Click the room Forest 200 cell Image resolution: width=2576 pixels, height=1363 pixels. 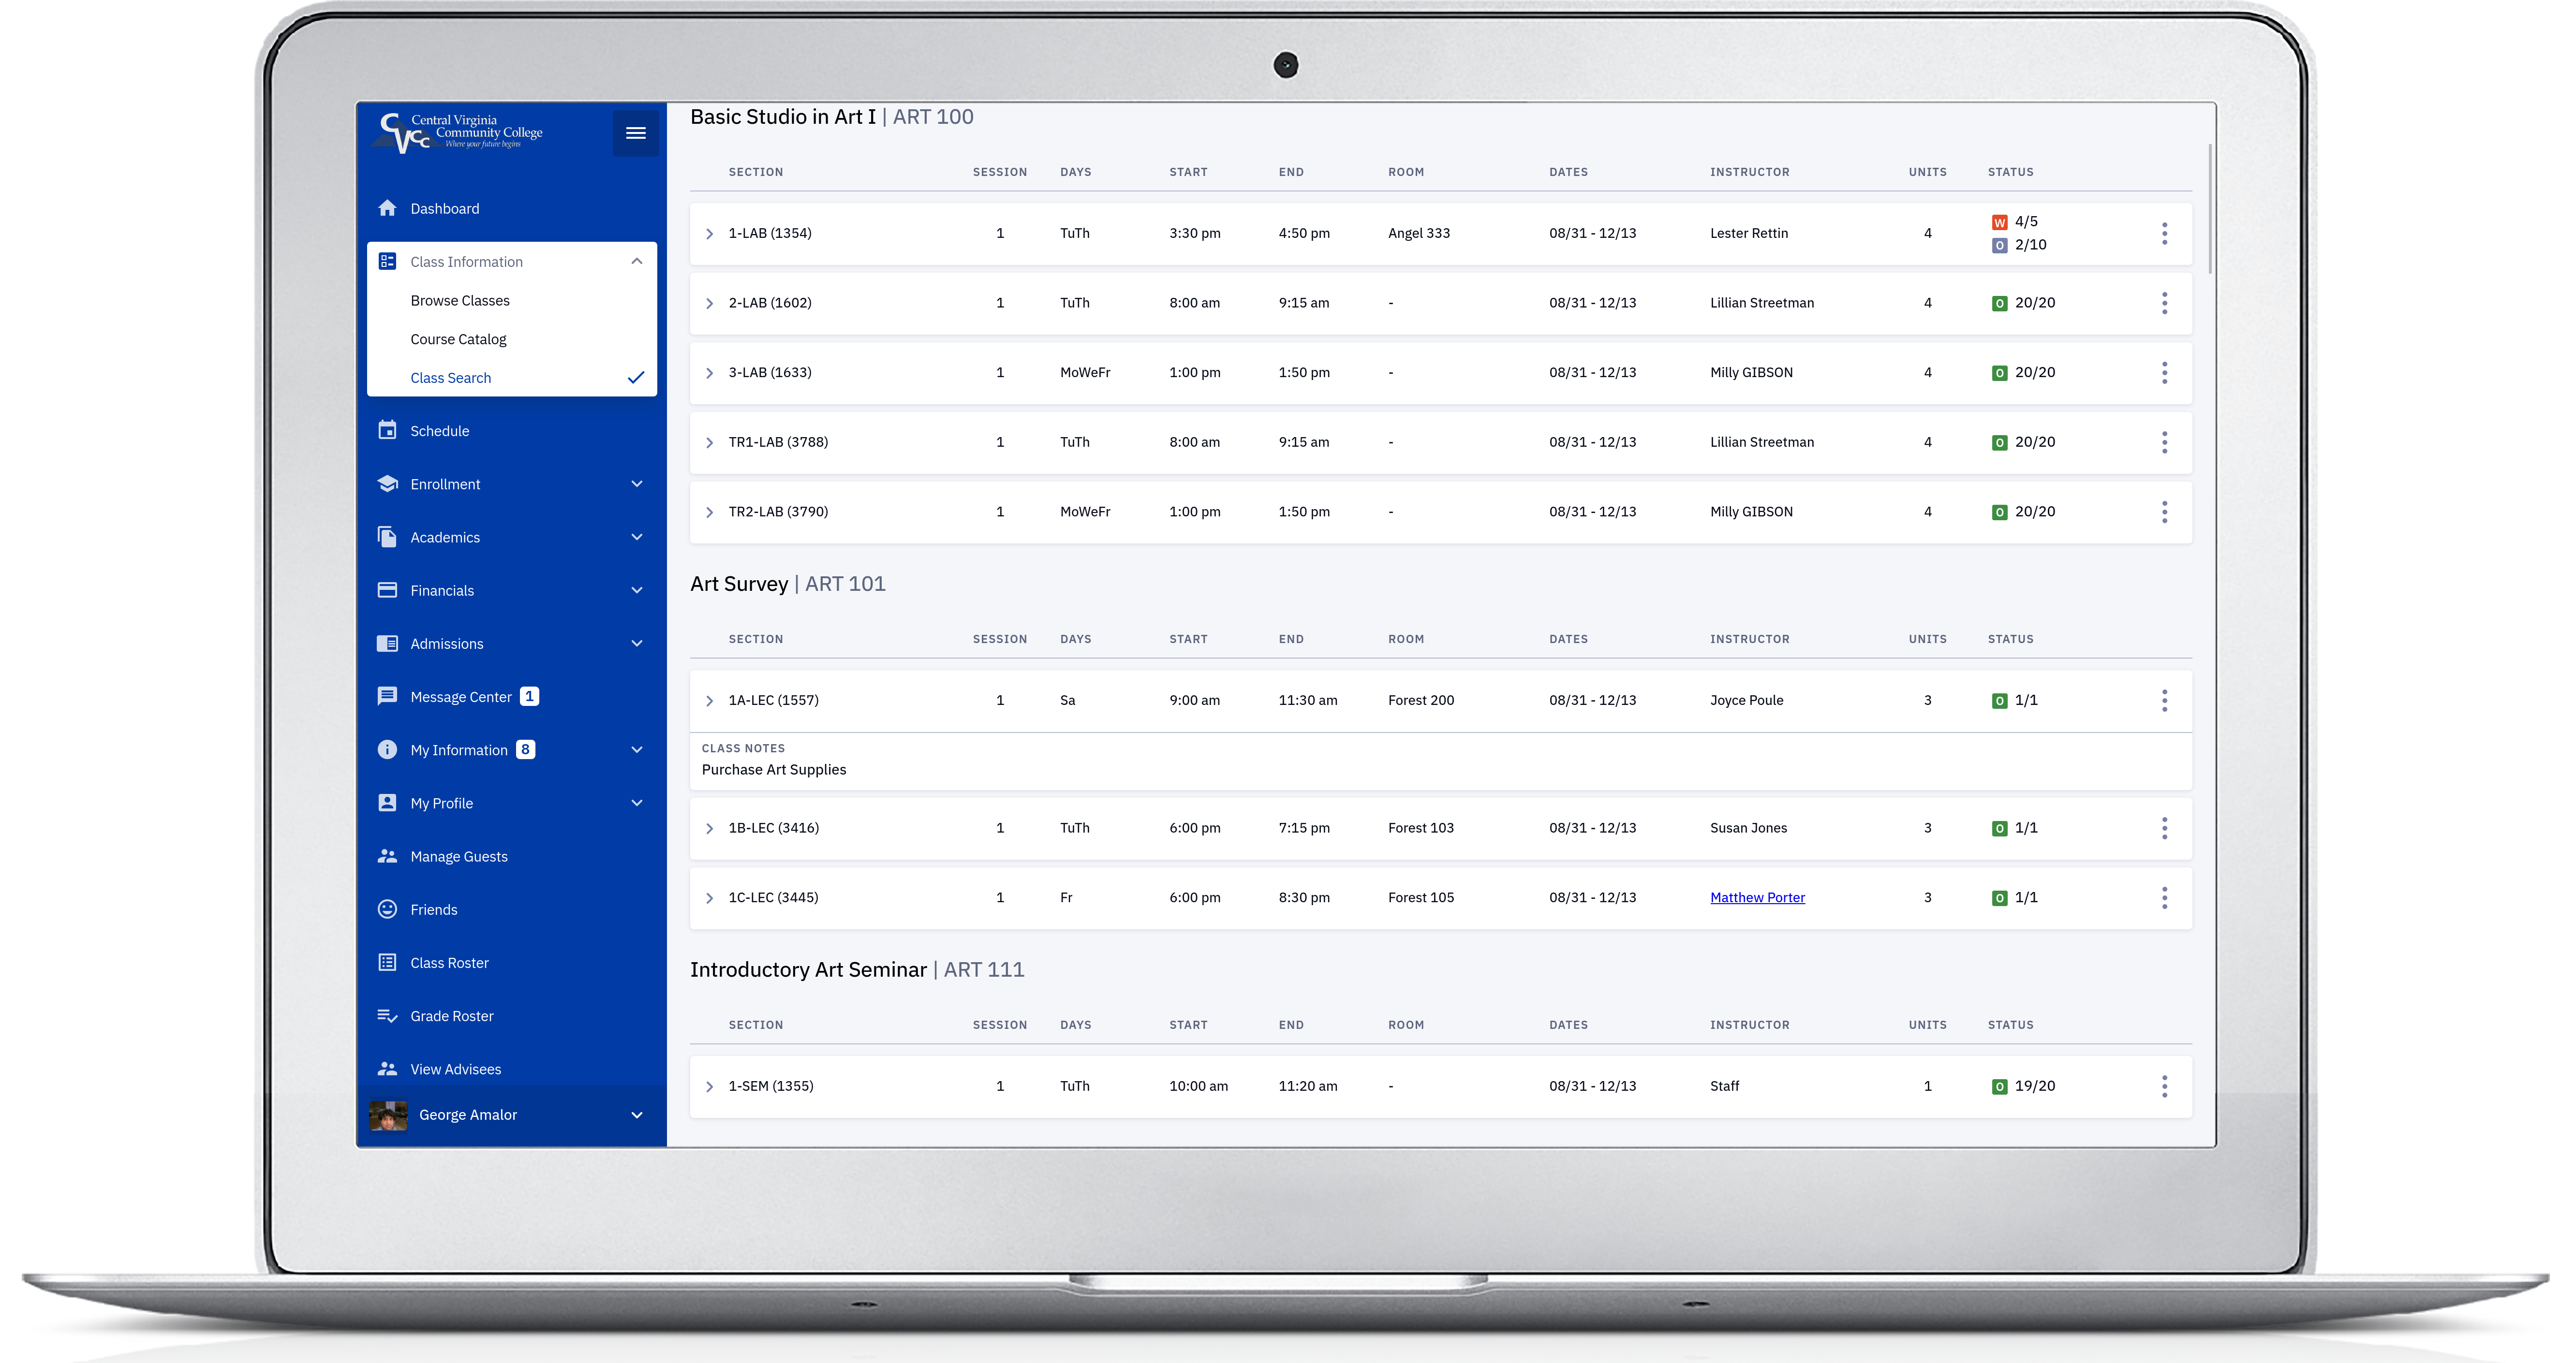[x=1420, y=700]
